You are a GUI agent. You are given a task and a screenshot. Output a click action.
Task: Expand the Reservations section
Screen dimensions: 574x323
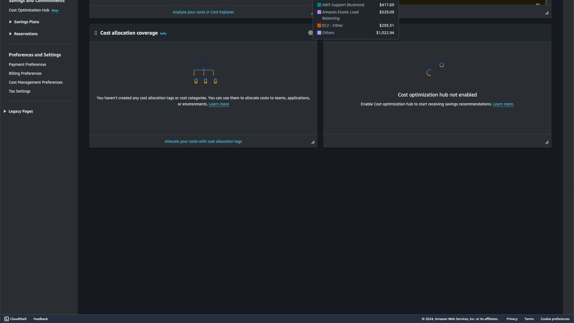click(10, 34)
